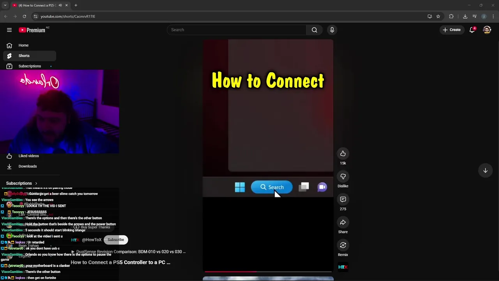Image resolution: width=499 pixels, height=281 pixels.
Task: Focus the YouTube search field
Action: pyautogui.click(x=237, y=30)
